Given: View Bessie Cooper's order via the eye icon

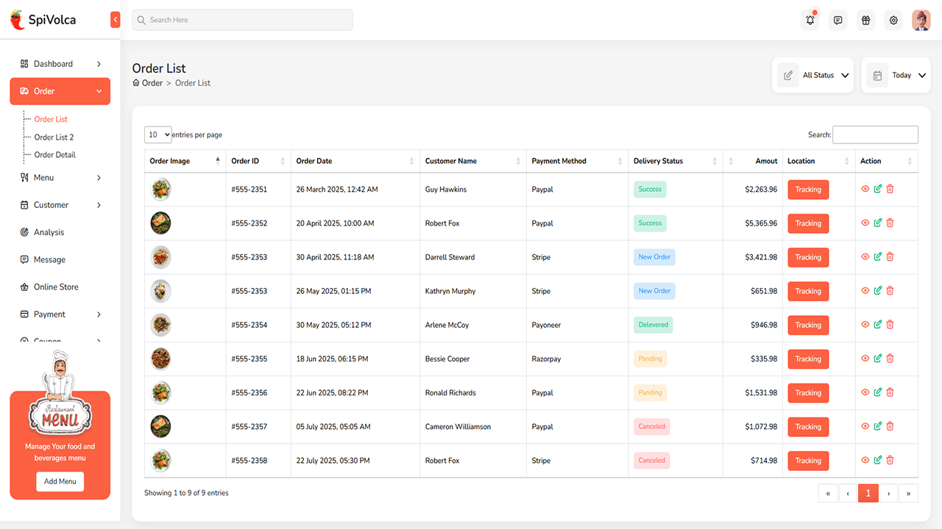Looking at the screenshot, I should coord(865,359).
